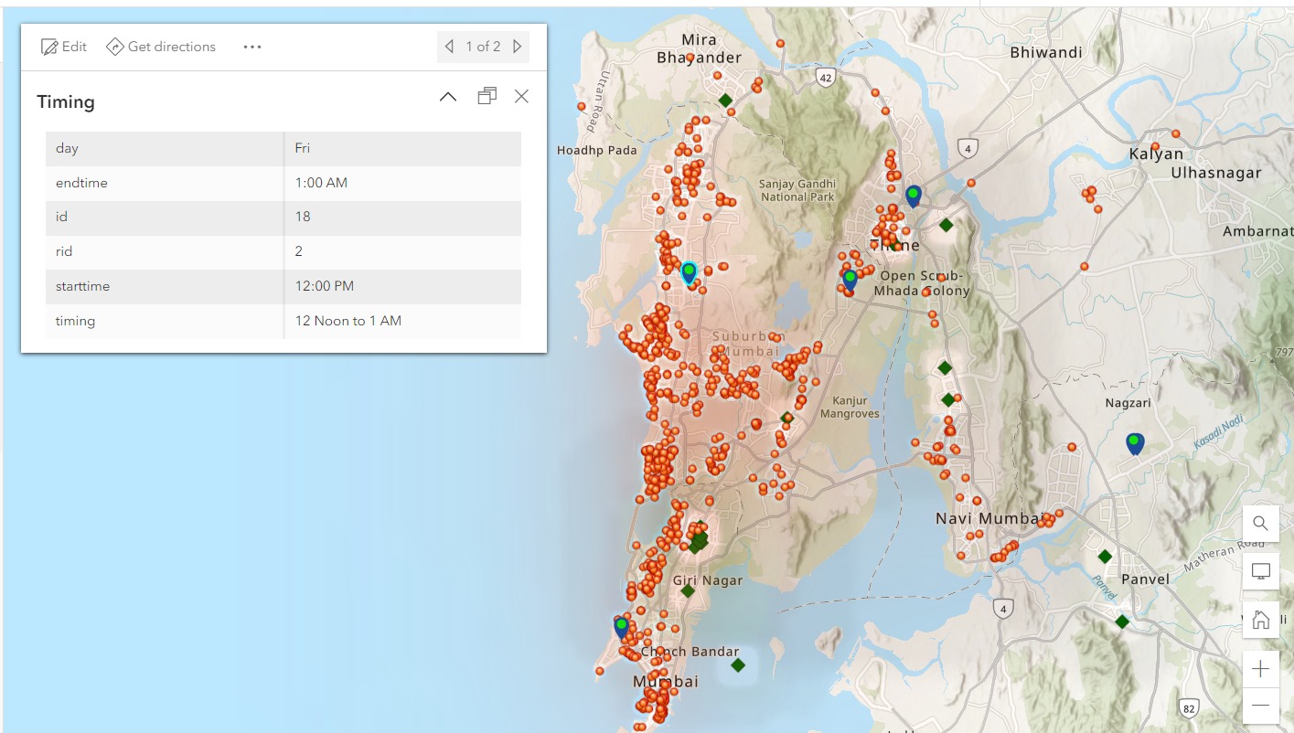Click the monitor icon on the map
This screenshot has height=733, width=1294.
[x=1260, y=571]
